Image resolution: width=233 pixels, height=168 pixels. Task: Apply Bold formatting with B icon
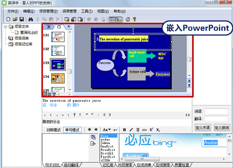pos(124,130)
